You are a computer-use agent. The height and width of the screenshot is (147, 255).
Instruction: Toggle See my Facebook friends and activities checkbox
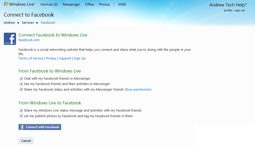point(21,84)
